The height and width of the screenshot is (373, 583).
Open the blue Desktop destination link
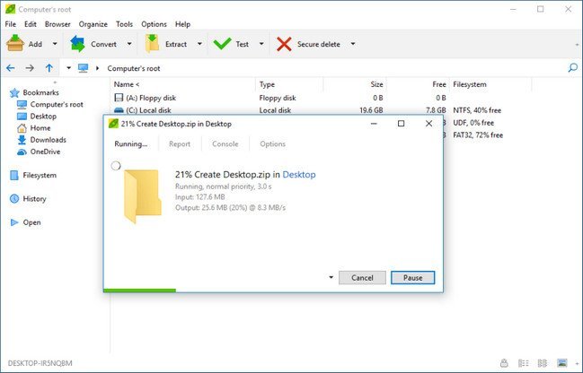(x=299, y=175)
